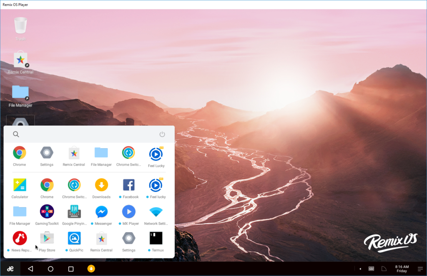Image resolution: width=427 pixels, height=276 pixels.
Task: Click the power button in the launcher
Action: 162,134
